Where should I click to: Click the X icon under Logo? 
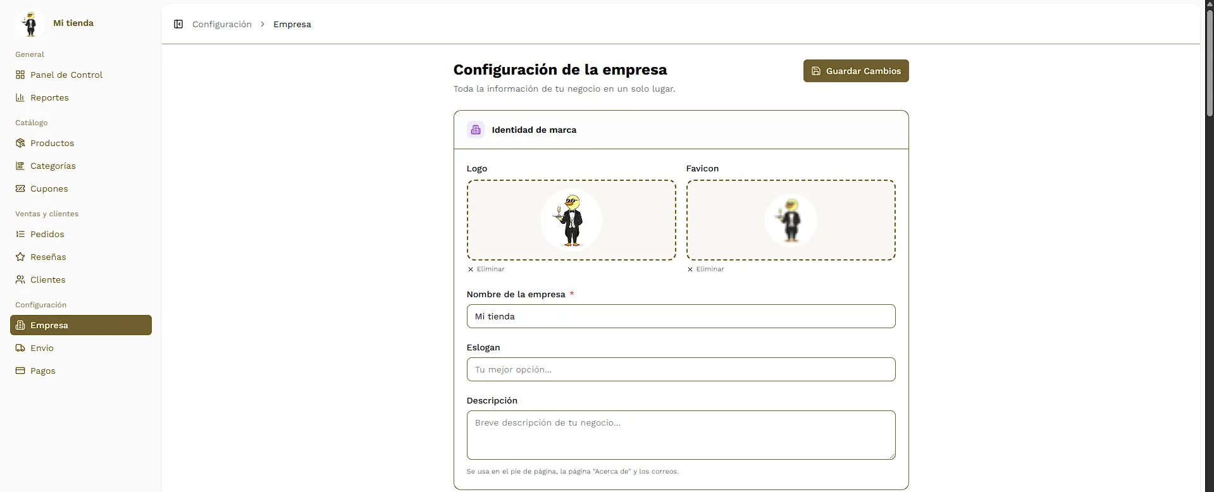point(471,269)
